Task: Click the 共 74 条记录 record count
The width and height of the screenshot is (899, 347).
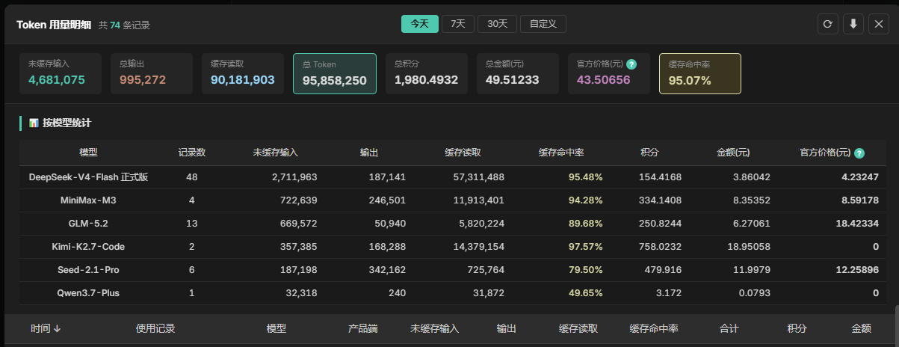Action: [x=124, y=25]
